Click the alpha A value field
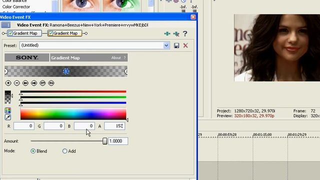 point(114,126)
